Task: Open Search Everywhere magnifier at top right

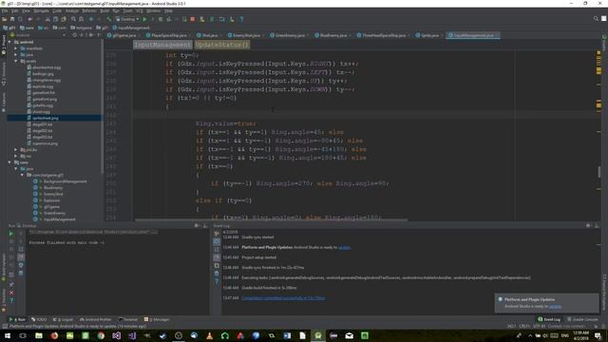Action: [x=596, y=19]
